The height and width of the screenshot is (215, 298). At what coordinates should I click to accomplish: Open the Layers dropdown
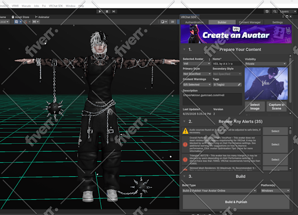tap(288, 11)
